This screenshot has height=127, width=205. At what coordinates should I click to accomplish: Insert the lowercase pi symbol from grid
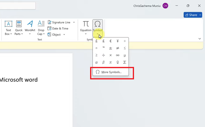[110, 62]
